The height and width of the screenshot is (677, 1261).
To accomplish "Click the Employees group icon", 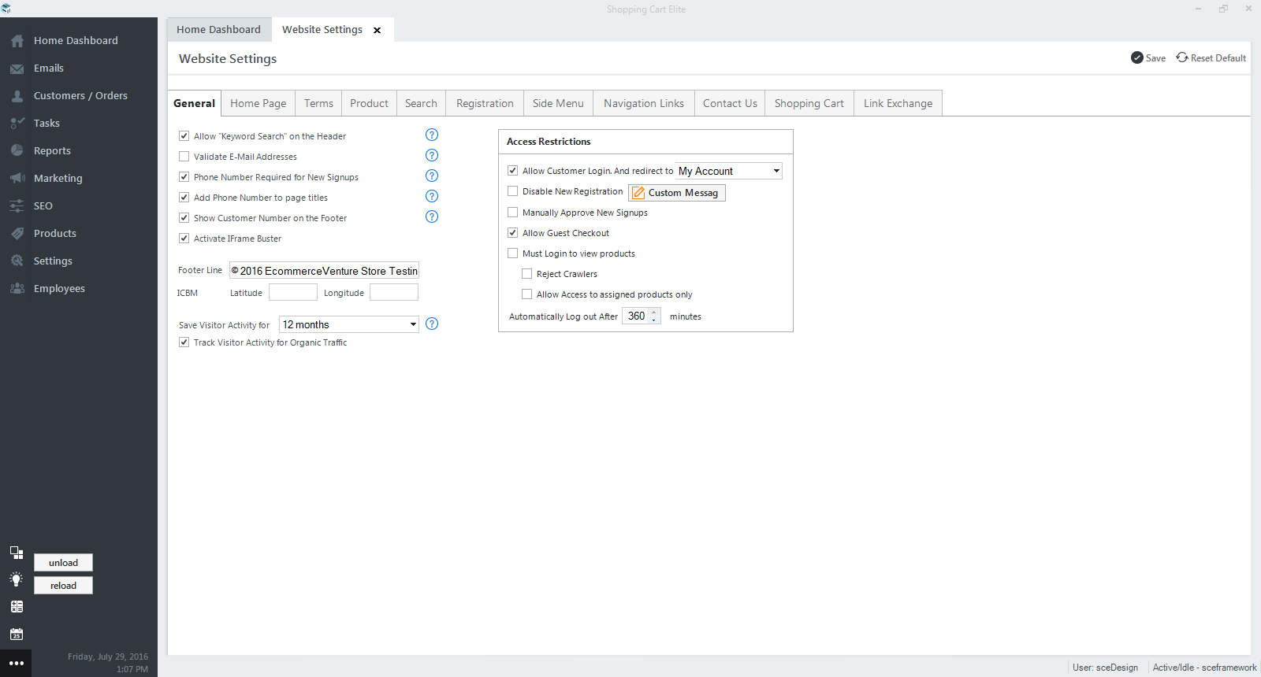I will click(17, 288).
